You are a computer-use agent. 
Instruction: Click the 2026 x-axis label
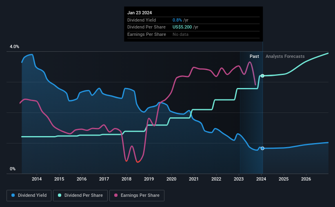coord(306,179)
